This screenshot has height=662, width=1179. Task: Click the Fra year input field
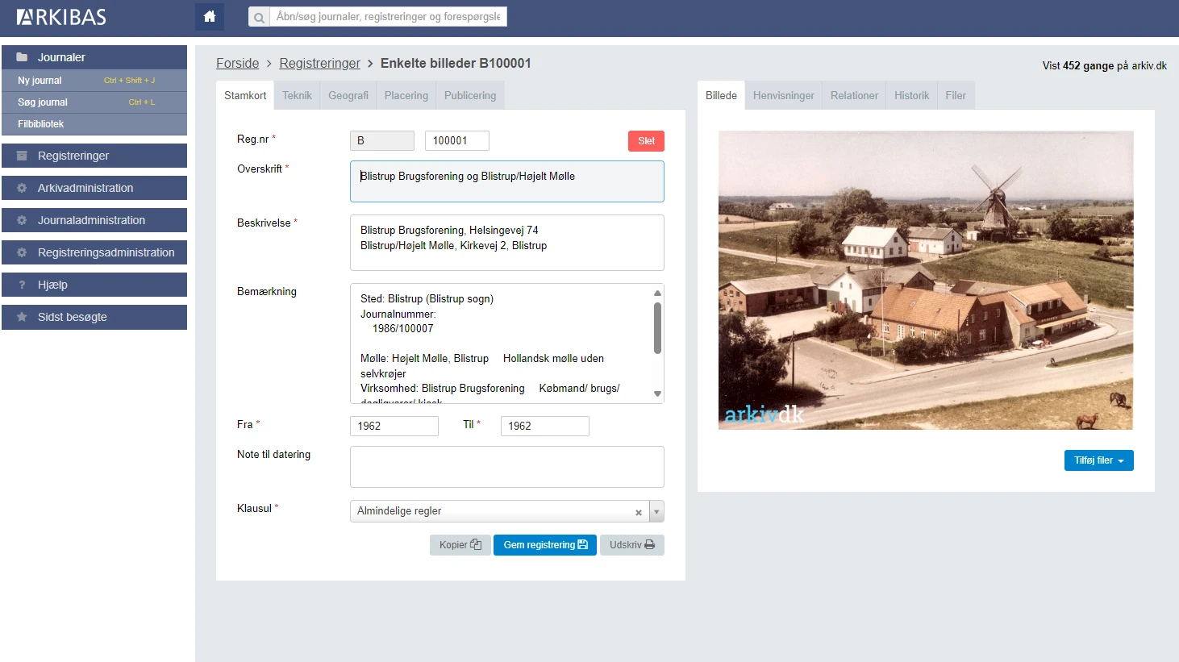(394, 426)
